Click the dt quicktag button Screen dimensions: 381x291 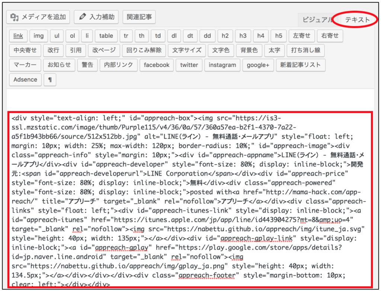coord(190,36)
